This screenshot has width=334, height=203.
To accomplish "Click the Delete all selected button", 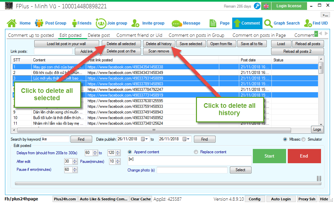I will (x=121, y=44).
